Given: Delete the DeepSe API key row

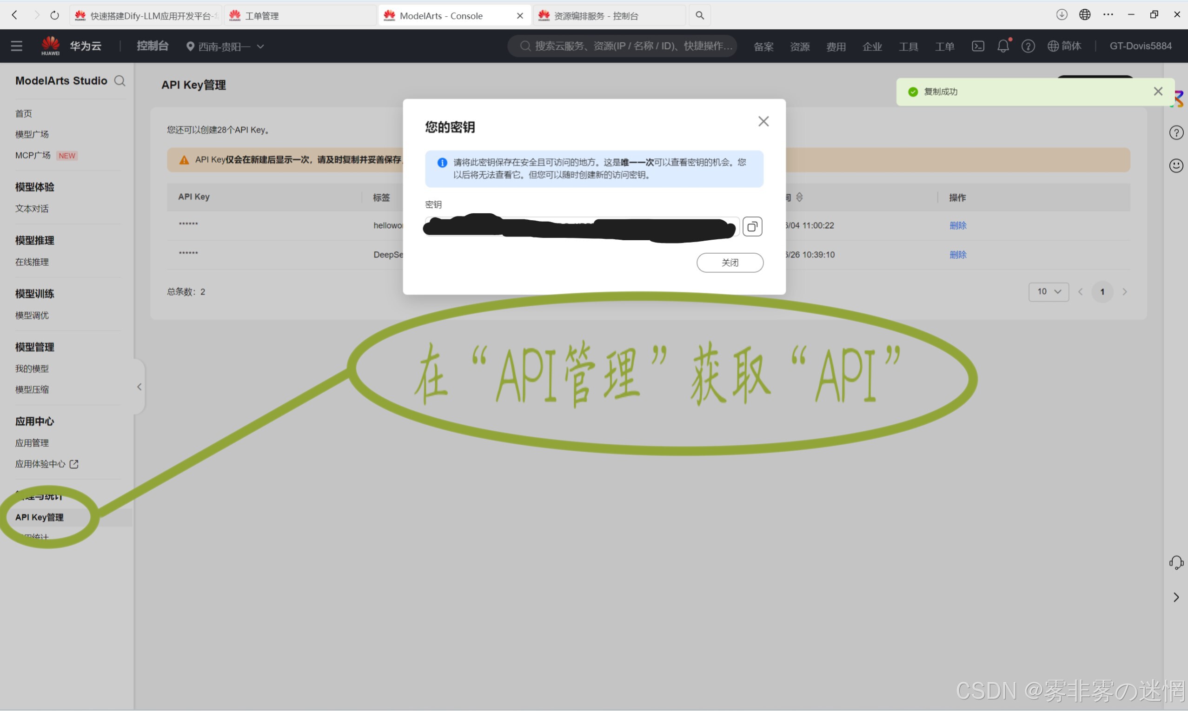Looking at the screenshot, I should tap(957, 255).
